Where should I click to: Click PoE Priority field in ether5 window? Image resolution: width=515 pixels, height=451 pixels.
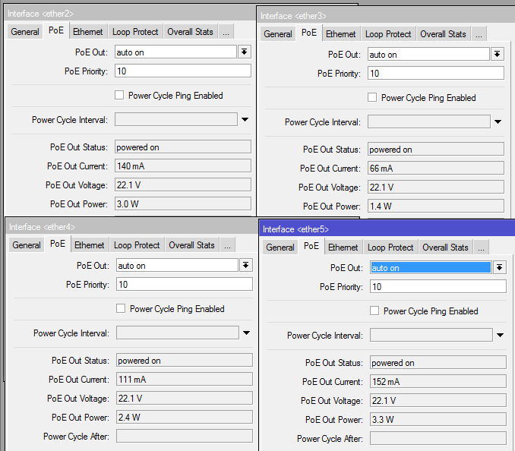[438, 286]
